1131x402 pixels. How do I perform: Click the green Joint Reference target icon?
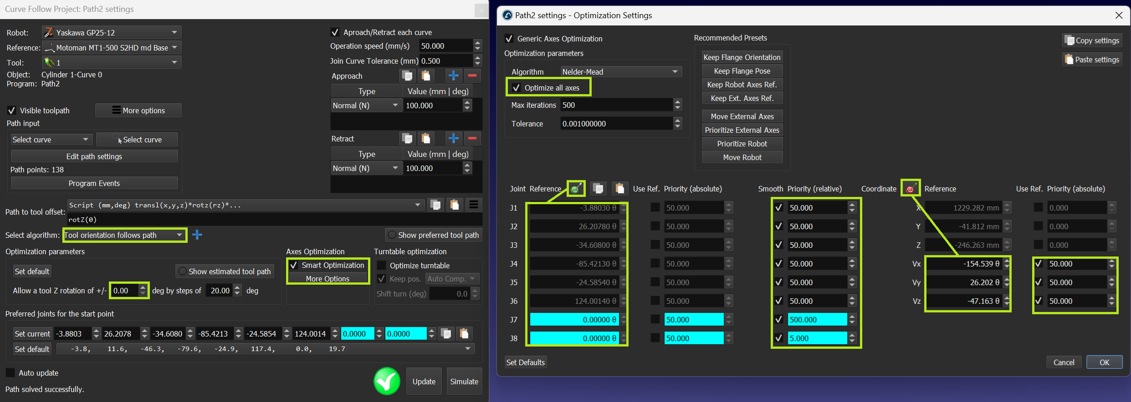tap(576, 188)
